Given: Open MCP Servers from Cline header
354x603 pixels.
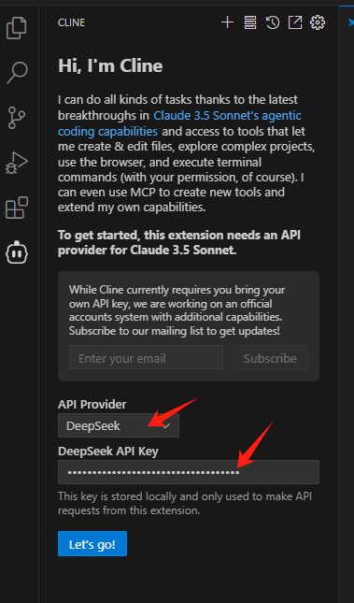Looking at the screenshot, I should pos(250,22).
